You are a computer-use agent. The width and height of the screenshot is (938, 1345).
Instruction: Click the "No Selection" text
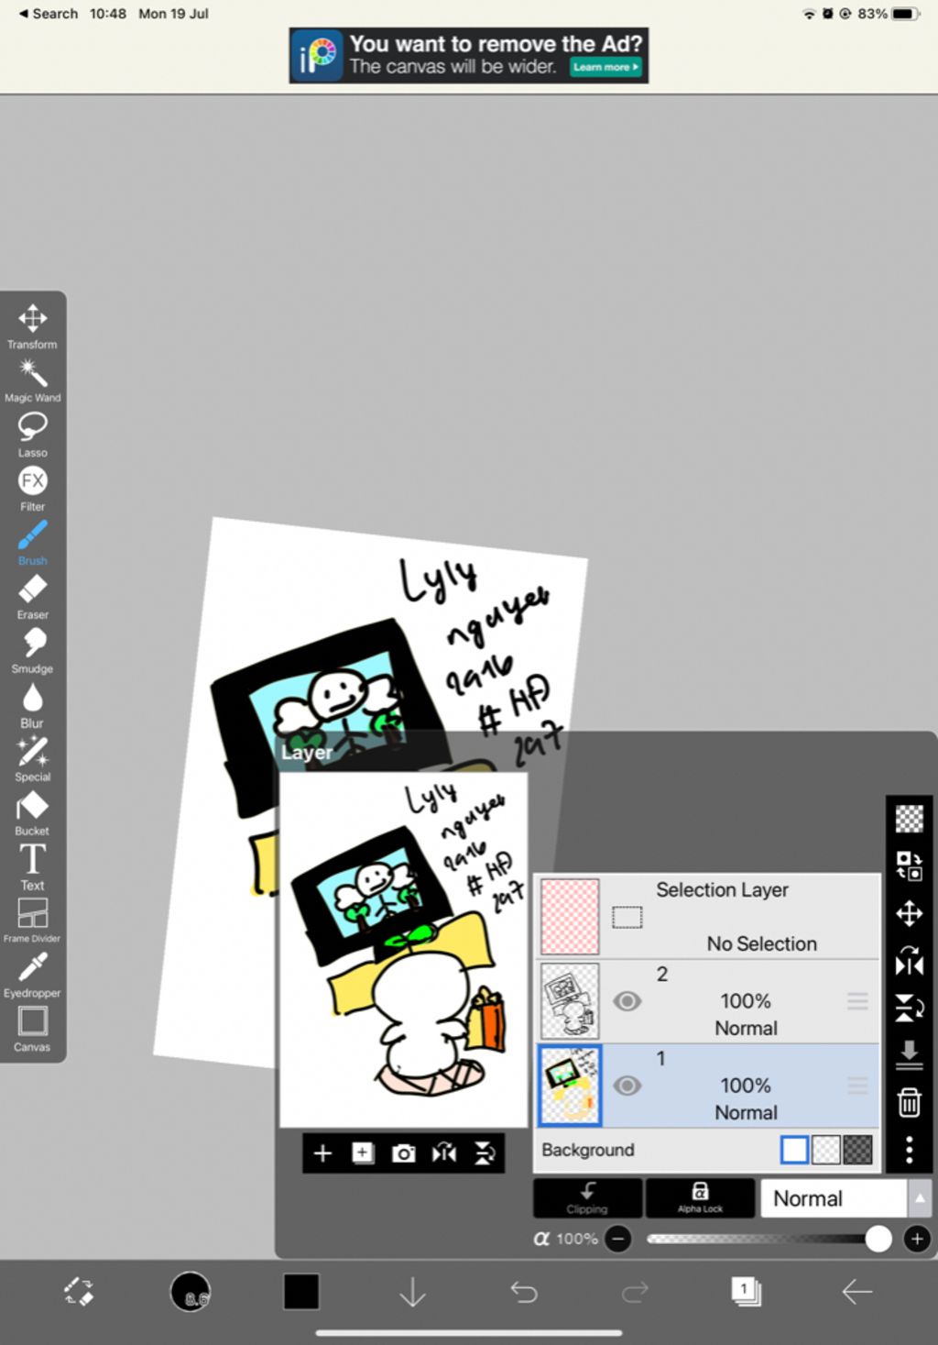[x=761, y=943]
